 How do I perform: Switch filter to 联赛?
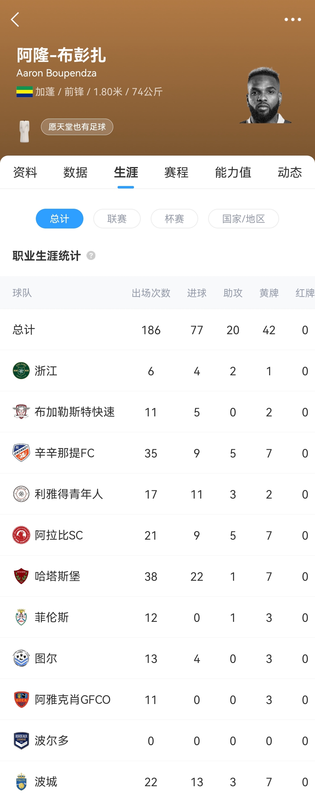pyautogui.click(x=117, y=219)
